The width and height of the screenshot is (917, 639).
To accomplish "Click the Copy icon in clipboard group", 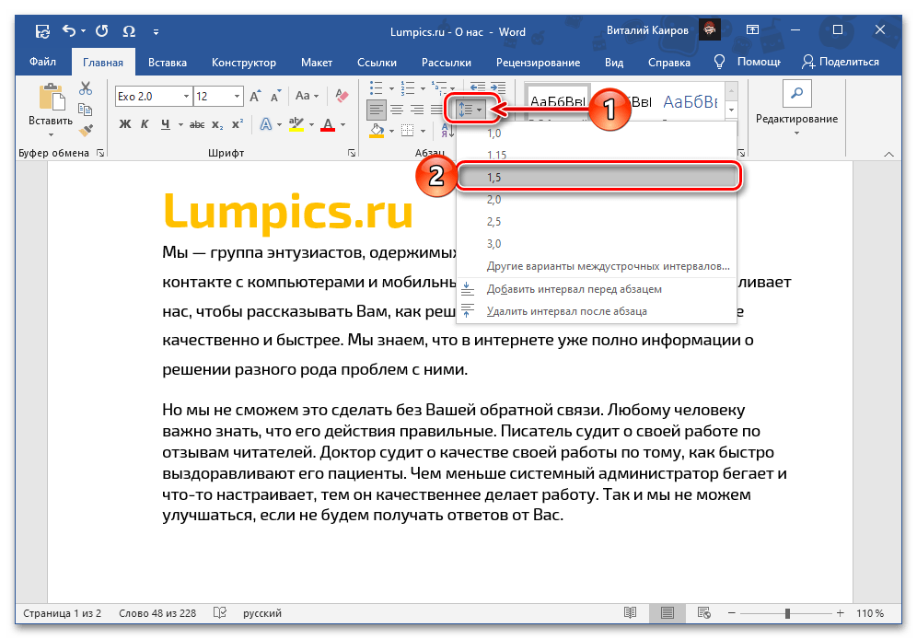I will [86, 110].
